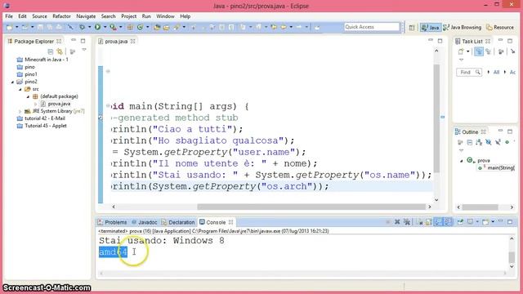
Task: Remove all terminated launches in Console
Action: tap(407, 222)
